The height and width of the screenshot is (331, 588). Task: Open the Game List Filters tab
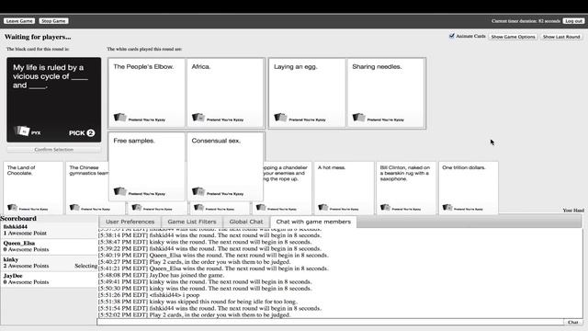(x=192, y=222)
